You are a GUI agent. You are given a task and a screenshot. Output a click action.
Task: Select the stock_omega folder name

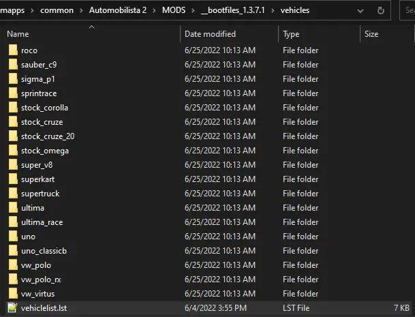coord(45,151)
